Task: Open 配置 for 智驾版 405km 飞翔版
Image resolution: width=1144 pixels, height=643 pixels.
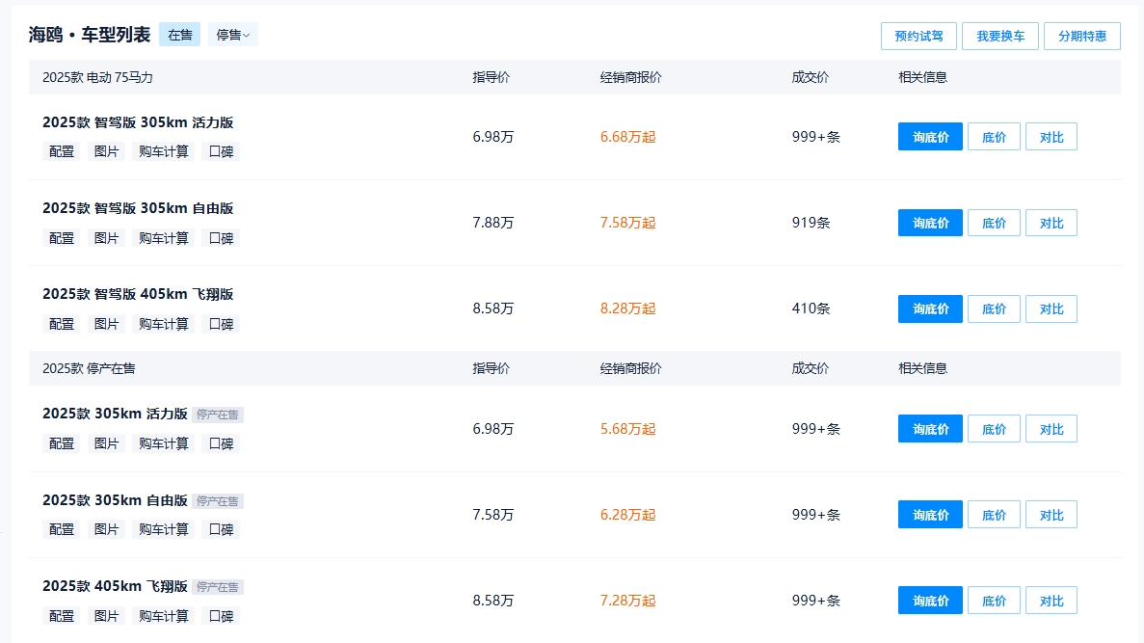Action: tap(62, 324)
